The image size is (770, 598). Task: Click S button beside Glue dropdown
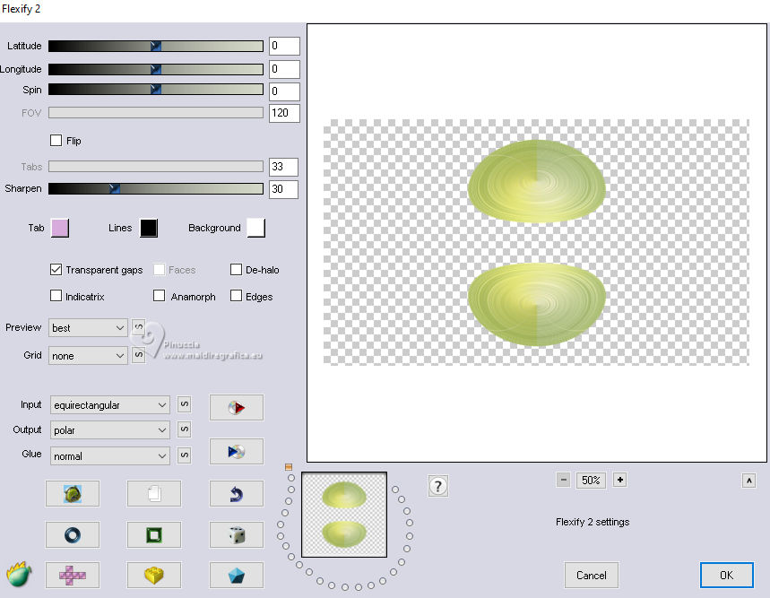(184, 455)
